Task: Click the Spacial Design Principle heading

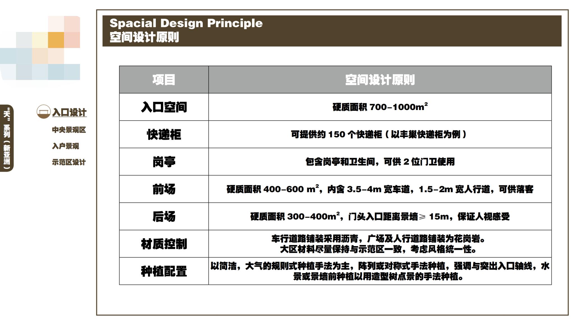Action: click(186, 24)
